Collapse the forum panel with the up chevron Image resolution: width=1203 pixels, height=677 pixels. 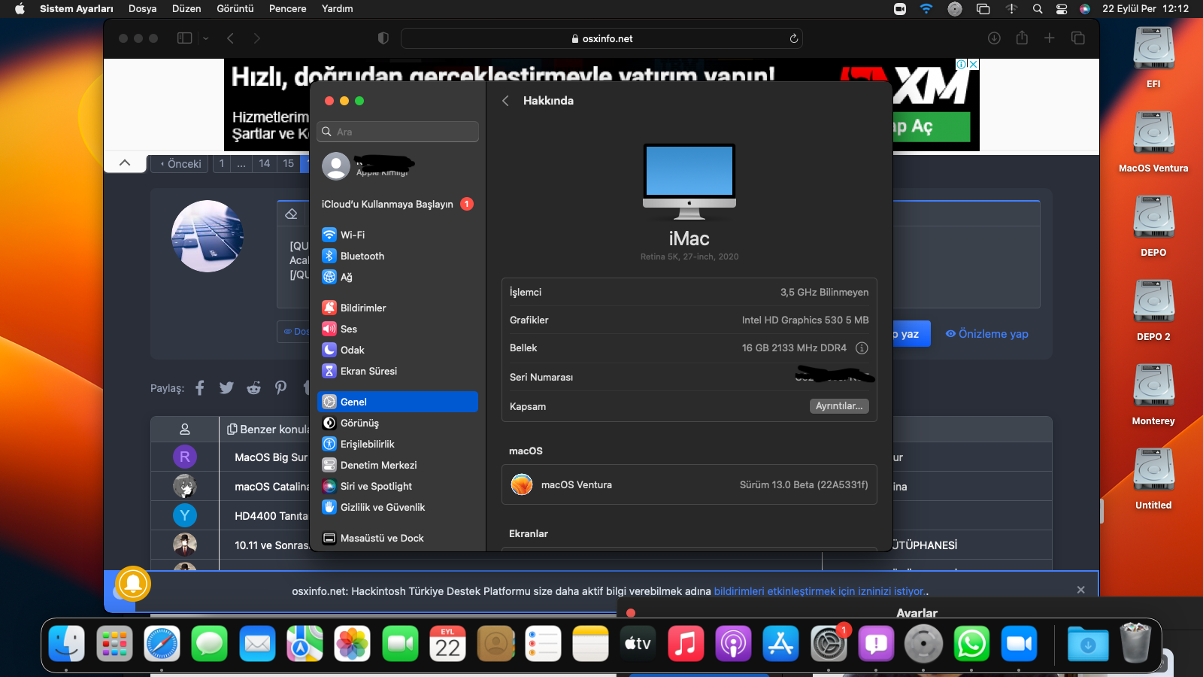pos(125,162)
